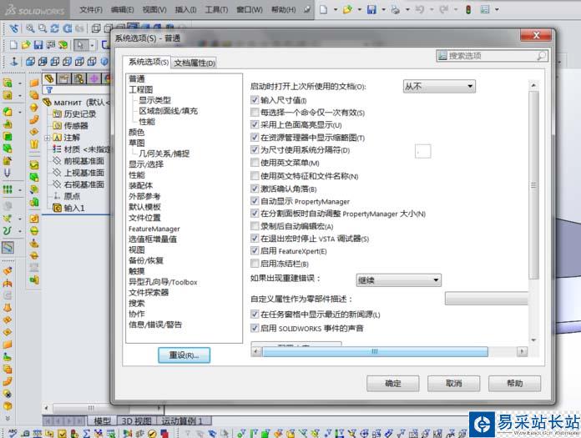
Task: Open the 工具(T) menu
Action: click(x=217, y=10)
